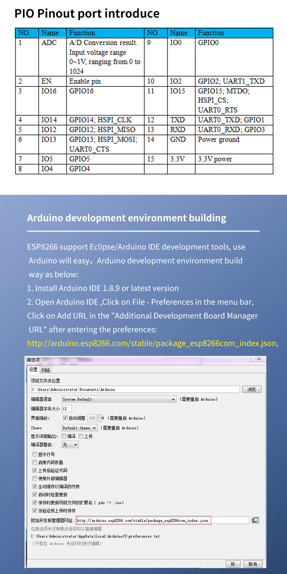The height and width of the screenshot is (574, 287).
Task: Uncheck 启动时检查更新 checkbox
Action: tap(35, 494)
